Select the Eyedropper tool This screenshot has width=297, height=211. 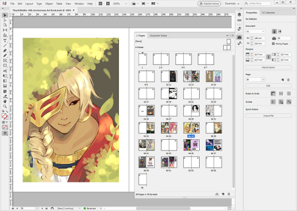[x=5, y=96]
